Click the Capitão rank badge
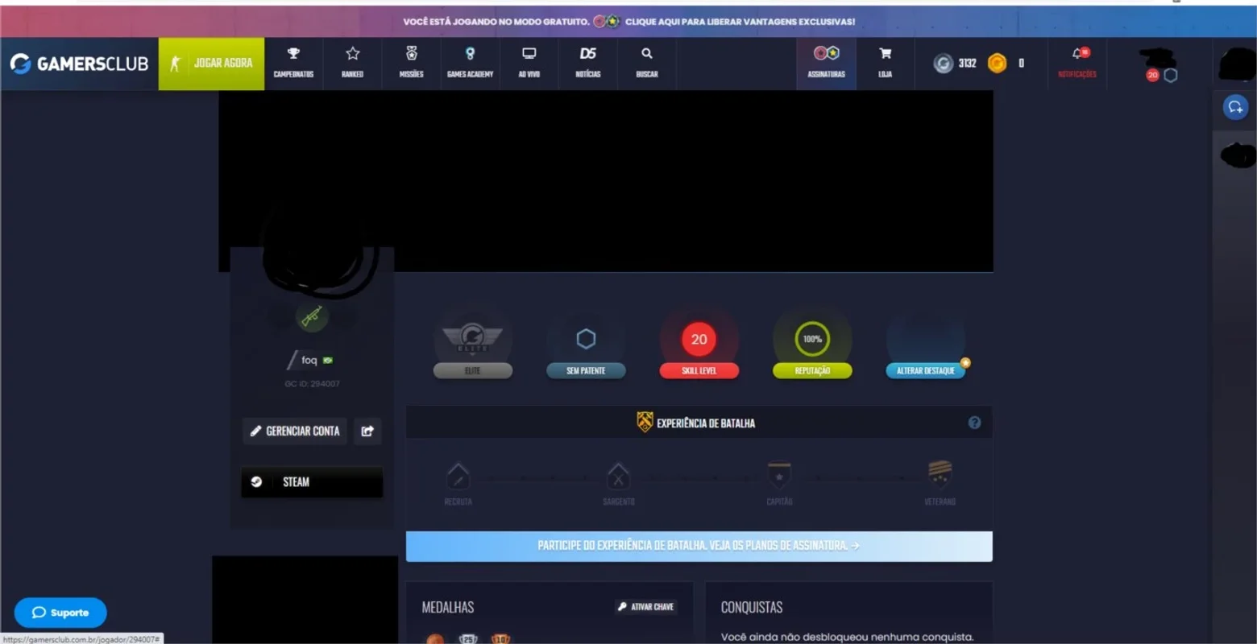The image size is (1257, 644). click(779, 475)
